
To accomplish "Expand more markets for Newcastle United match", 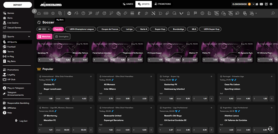I will coord(151,130).
